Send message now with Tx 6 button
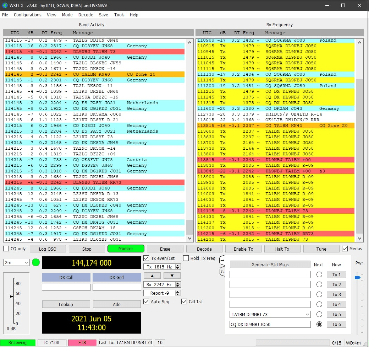The image size is (369, 347). pos(336,324)
